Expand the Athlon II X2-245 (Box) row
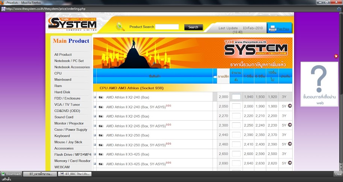Viewport: 343px width, 182px height. [x=95, y=116]
